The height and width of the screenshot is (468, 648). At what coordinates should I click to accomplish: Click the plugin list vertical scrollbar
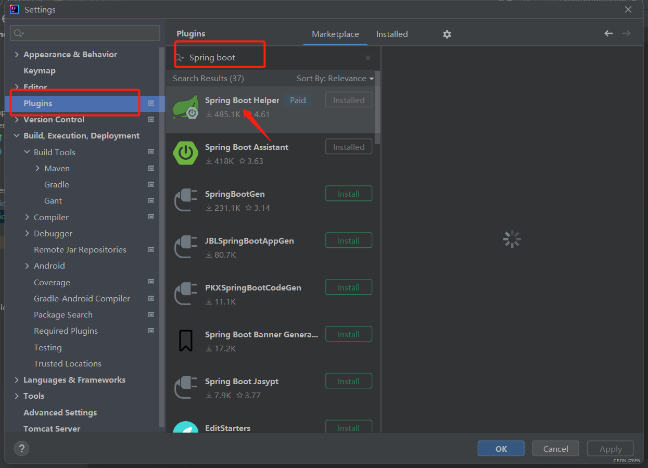click(x=378, y=107)
